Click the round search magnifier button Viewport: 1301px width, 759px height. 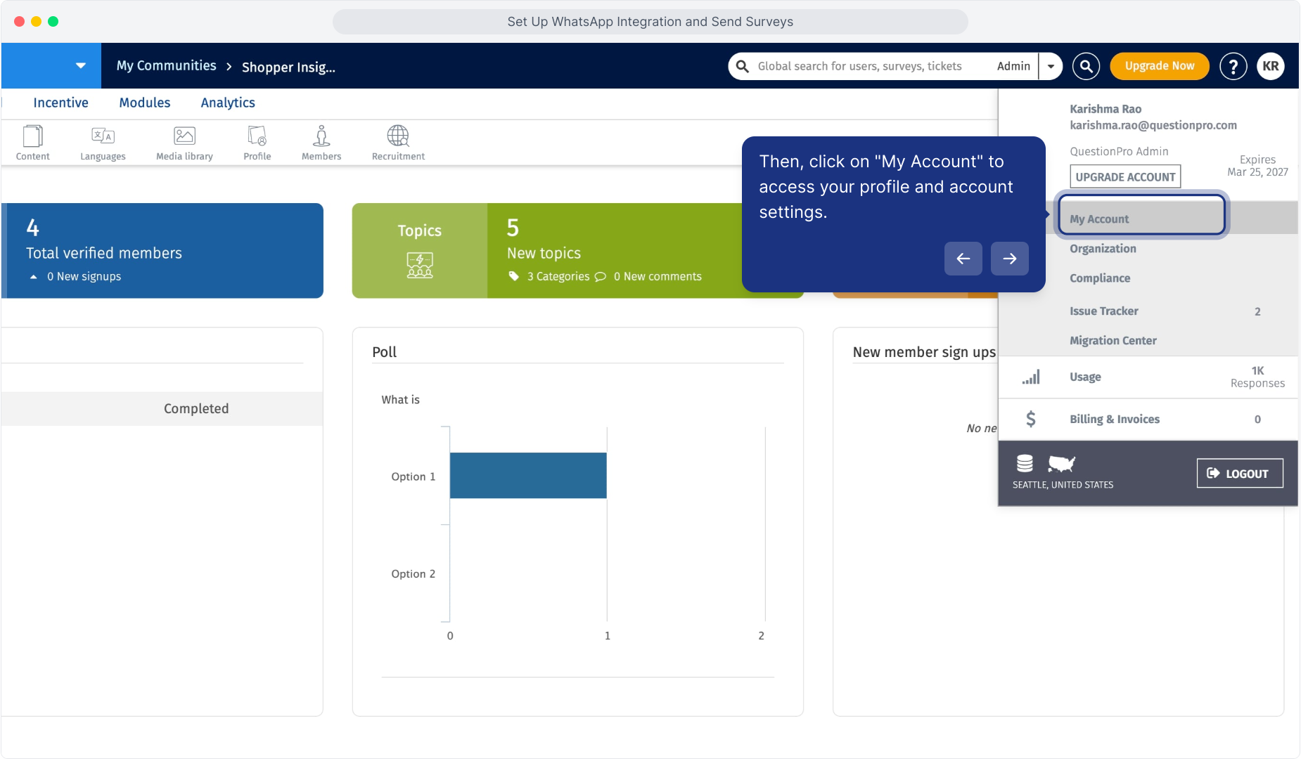coord(1087,66)
